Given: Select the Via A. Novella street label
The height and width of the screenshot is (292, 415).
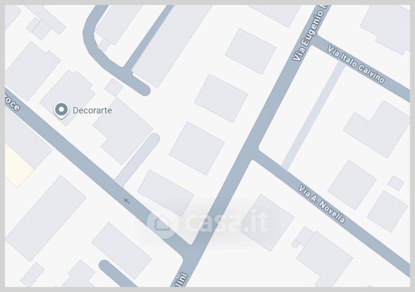Looking at the screenshot, I should [322, 204].
